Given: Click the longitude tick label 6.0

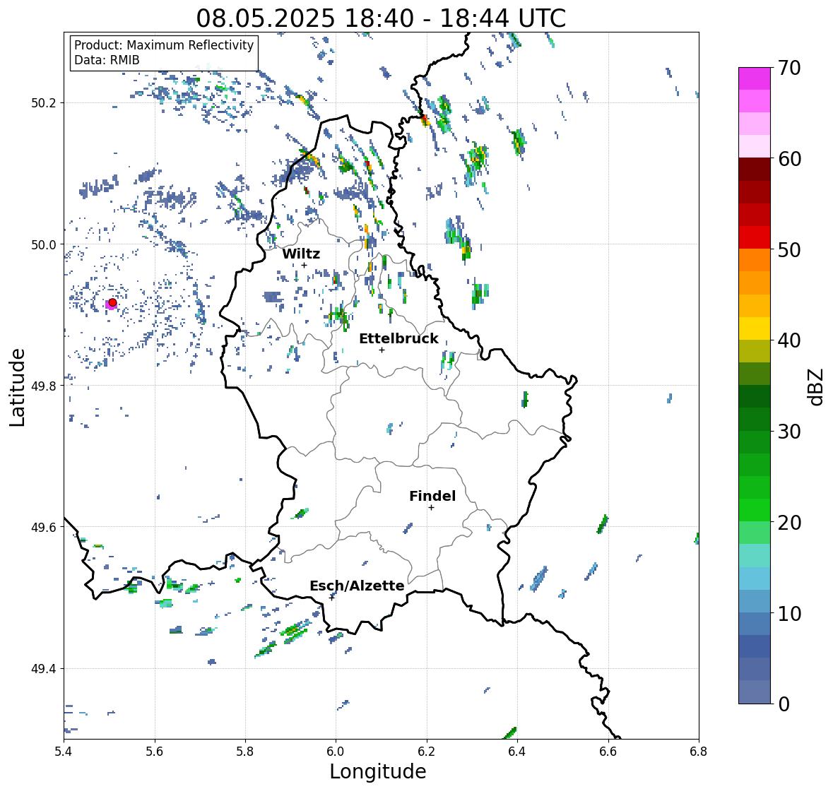Looking at the screenshot, I should tap(336, 752).
